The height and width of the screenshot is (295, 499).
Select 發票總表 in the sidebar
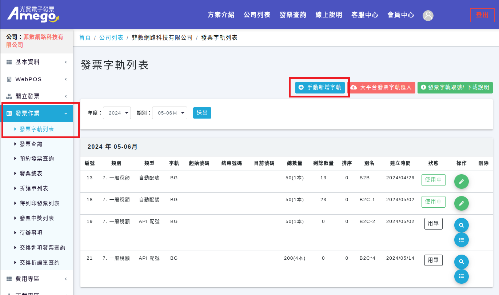(31, 174)
